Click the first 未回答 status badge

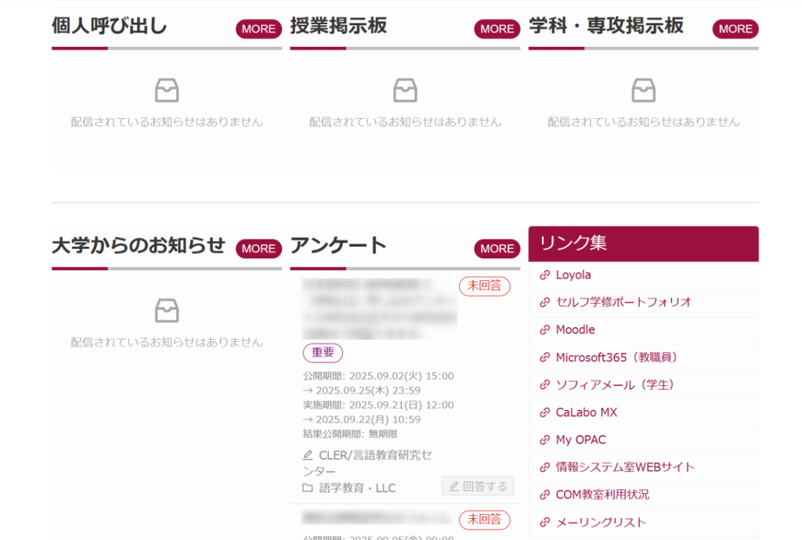point(484,286)
